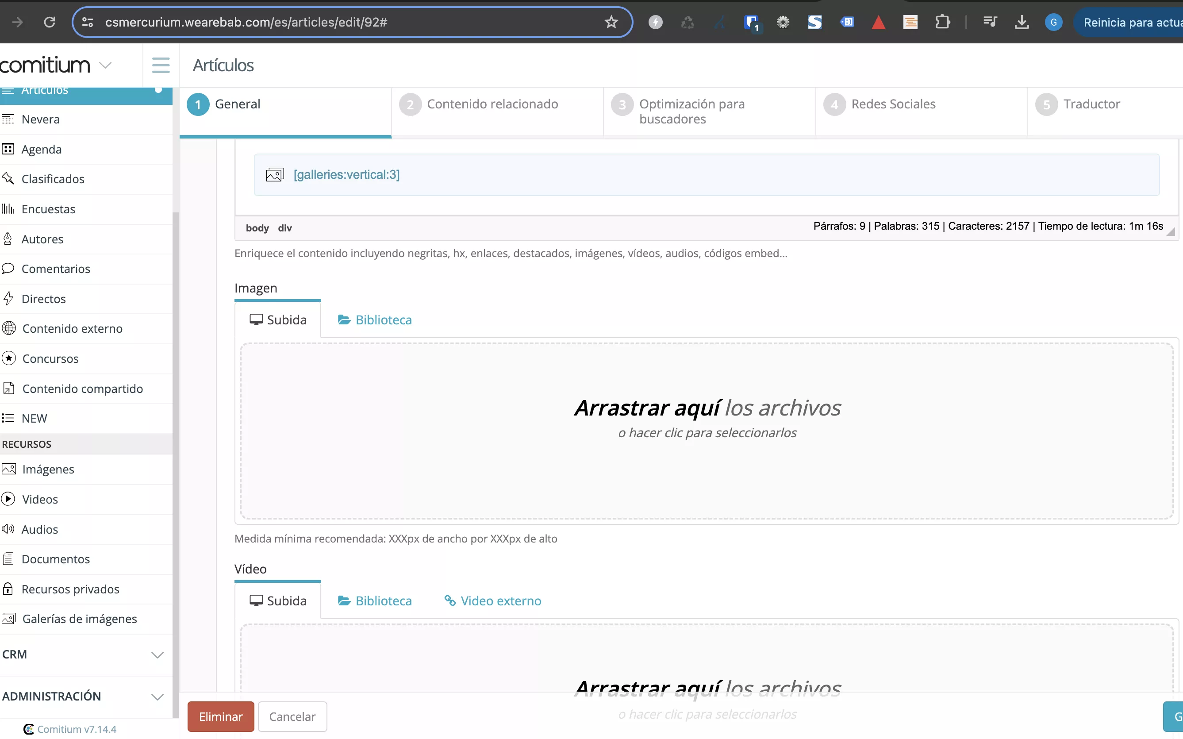The image size is (1183, 739).
Task: Click the Documentos file icon
Action: tap(8, 558)
